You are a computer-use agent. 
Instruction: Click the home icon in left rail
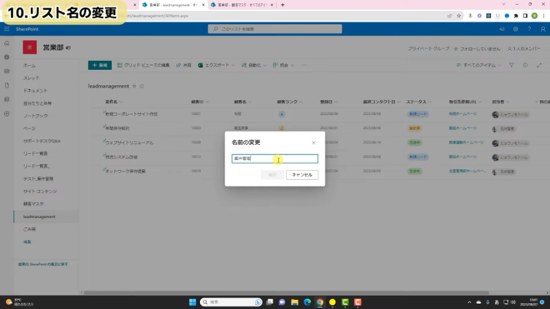click(6, 43)
